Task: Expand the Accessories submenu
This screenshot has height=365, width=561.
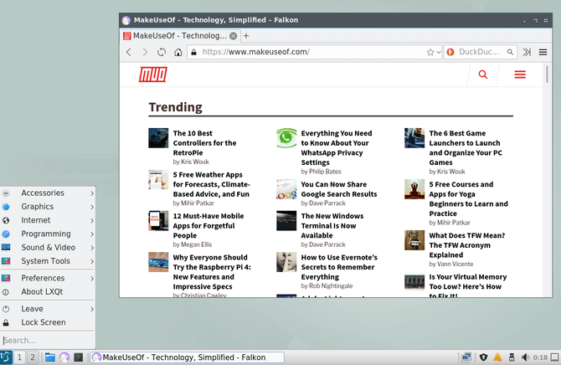Action: pyautogui.click(x=47, y=193)
